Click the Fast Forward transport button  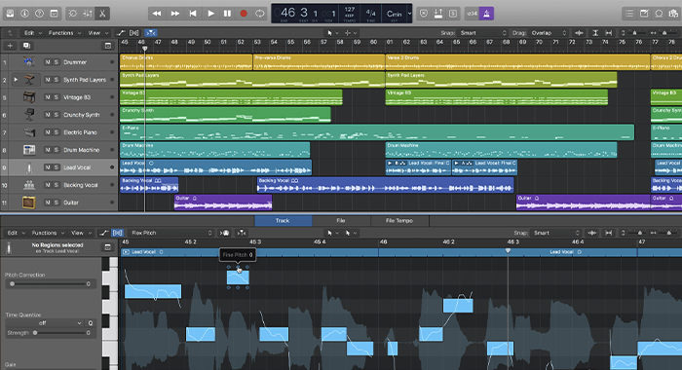[x=174, y=14]
